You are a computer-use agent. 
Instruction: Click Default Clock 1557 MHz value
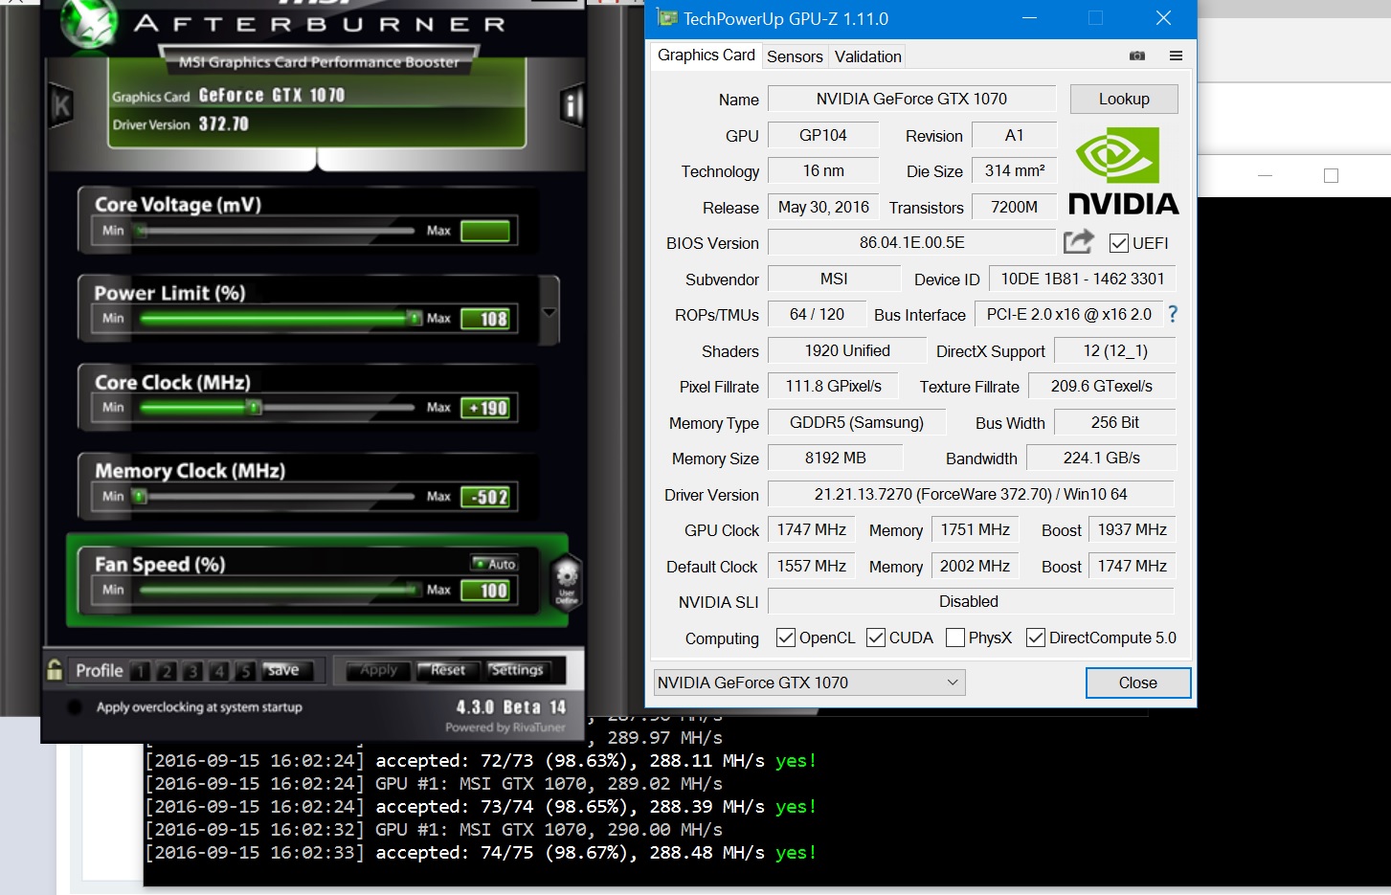[x=812, y=566]
